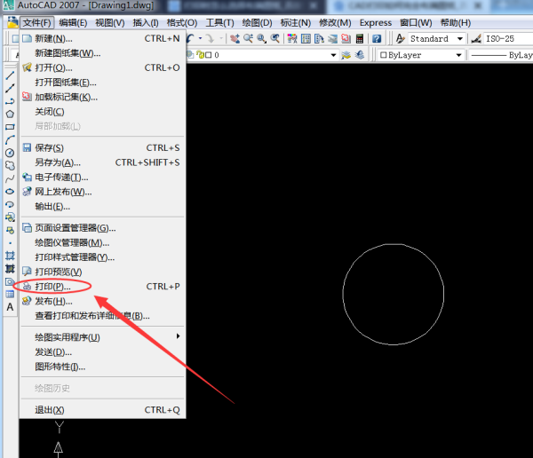
Task: Open the 帮助(H) menu
Action: click(456, 23)
